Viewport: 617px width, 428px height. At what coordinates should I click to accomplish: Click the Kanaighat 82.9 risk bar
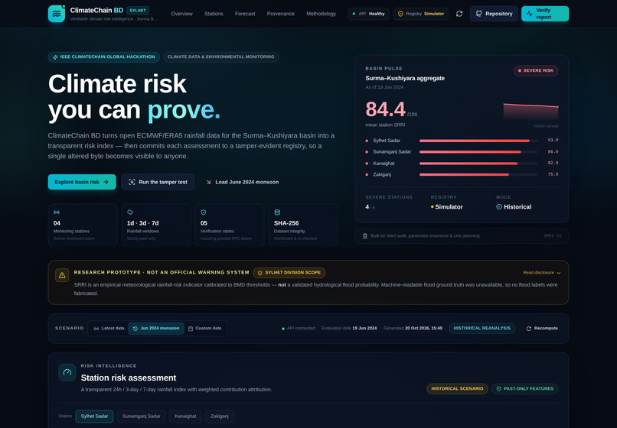[478, 164]
